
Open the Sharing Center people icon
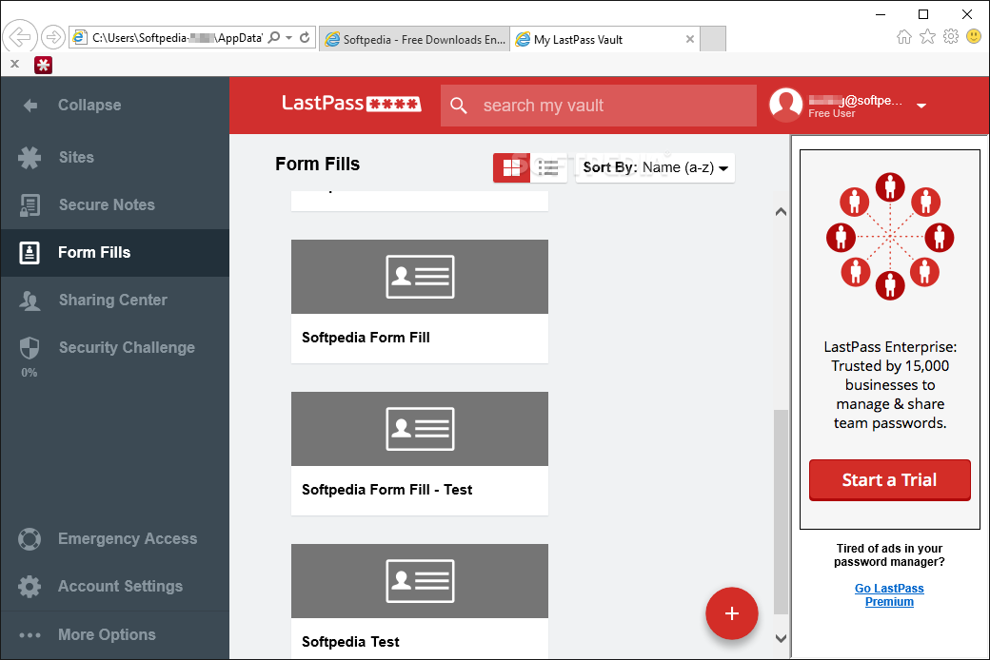pos(30,301)
